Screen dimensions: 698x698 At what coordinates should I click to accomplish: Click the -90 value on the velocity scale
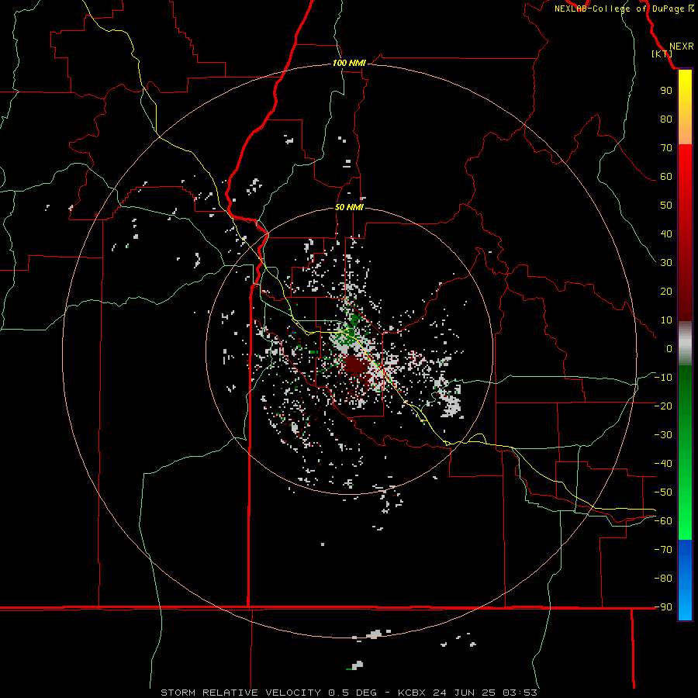tap(663, 607)
